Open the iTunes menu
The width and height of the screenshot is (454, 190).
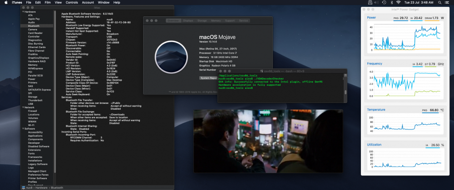pyautogui.click(x=17, y=2)
